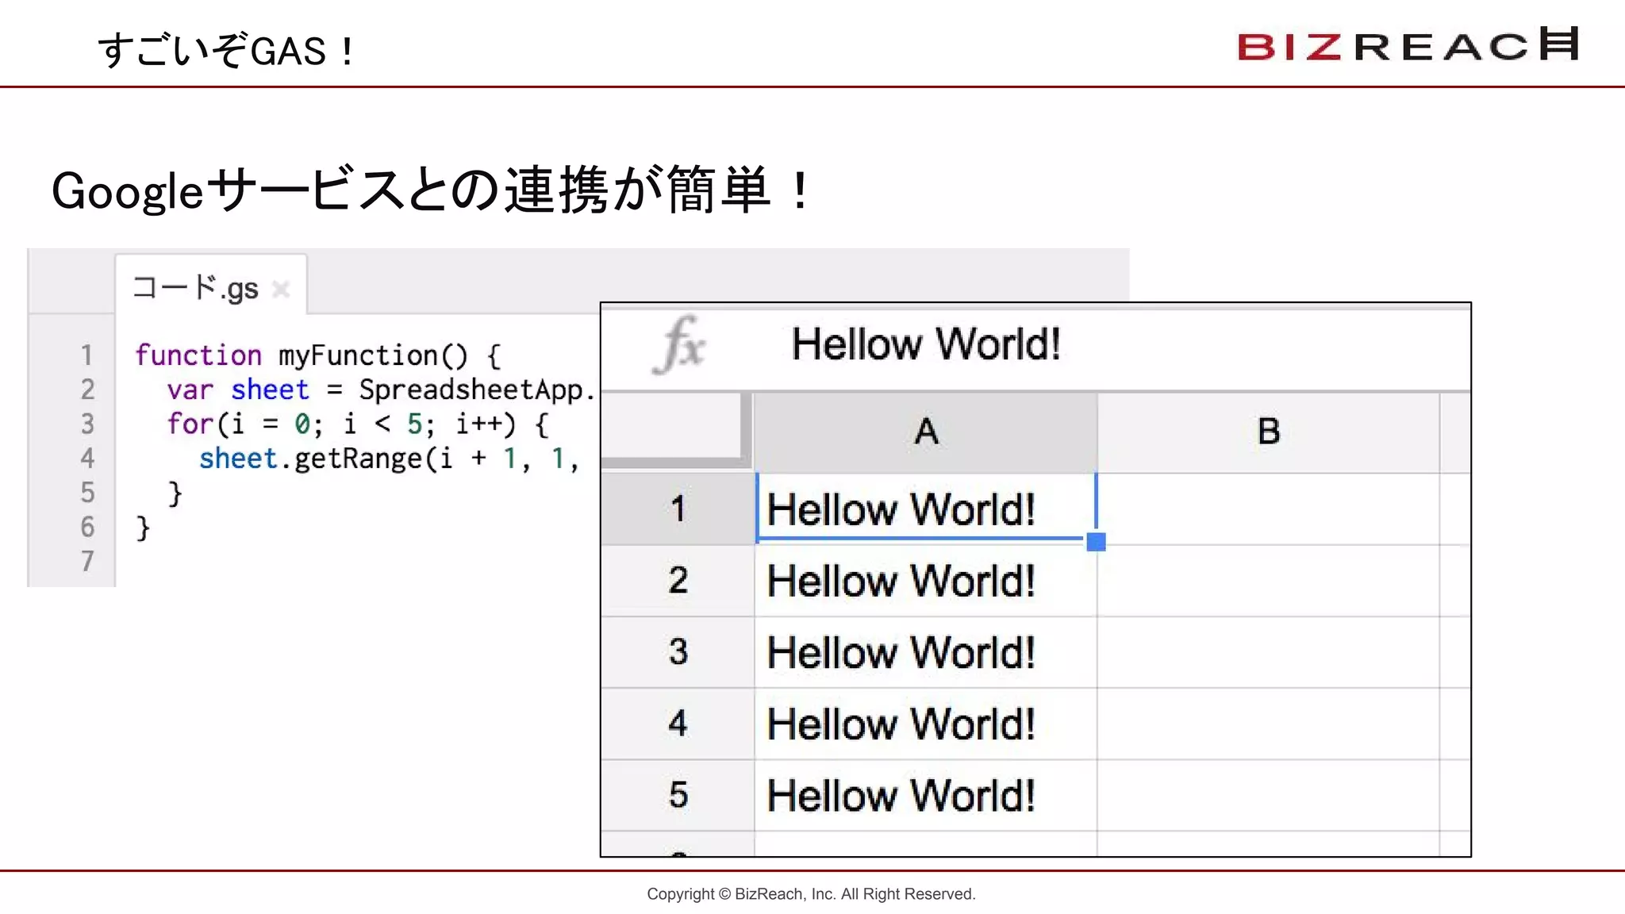Click cell A2 containing Hellow World!
Screen dimensions: 1625x914
click(926, 581)
